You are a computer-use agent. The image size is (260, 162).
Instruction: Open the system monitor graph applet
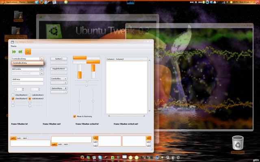point(130,2)
